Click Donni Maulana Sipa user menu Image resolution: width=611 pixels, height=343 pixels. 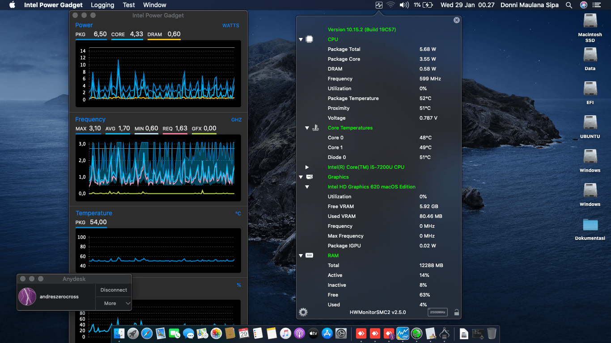(530, 5)
